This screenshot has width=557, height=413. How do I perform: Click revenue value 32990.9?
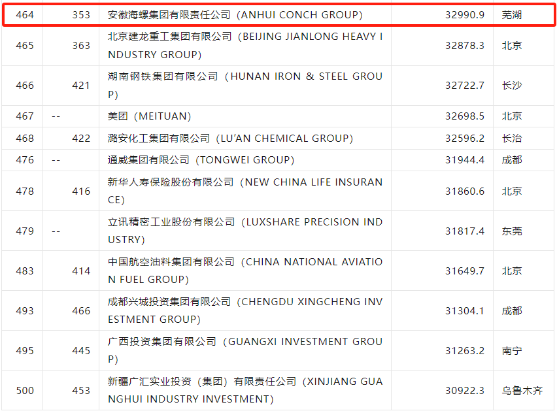tap(465, 14)
